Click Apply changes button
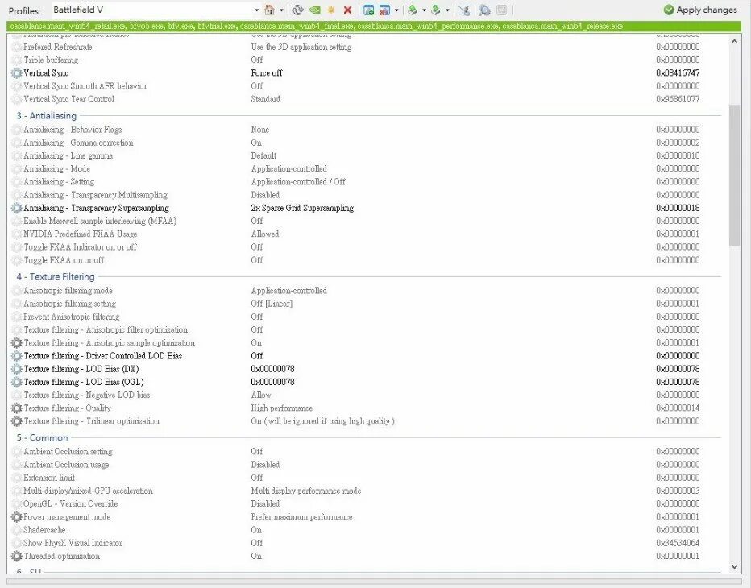Screen dimensions: 751x588 (700, 10)
